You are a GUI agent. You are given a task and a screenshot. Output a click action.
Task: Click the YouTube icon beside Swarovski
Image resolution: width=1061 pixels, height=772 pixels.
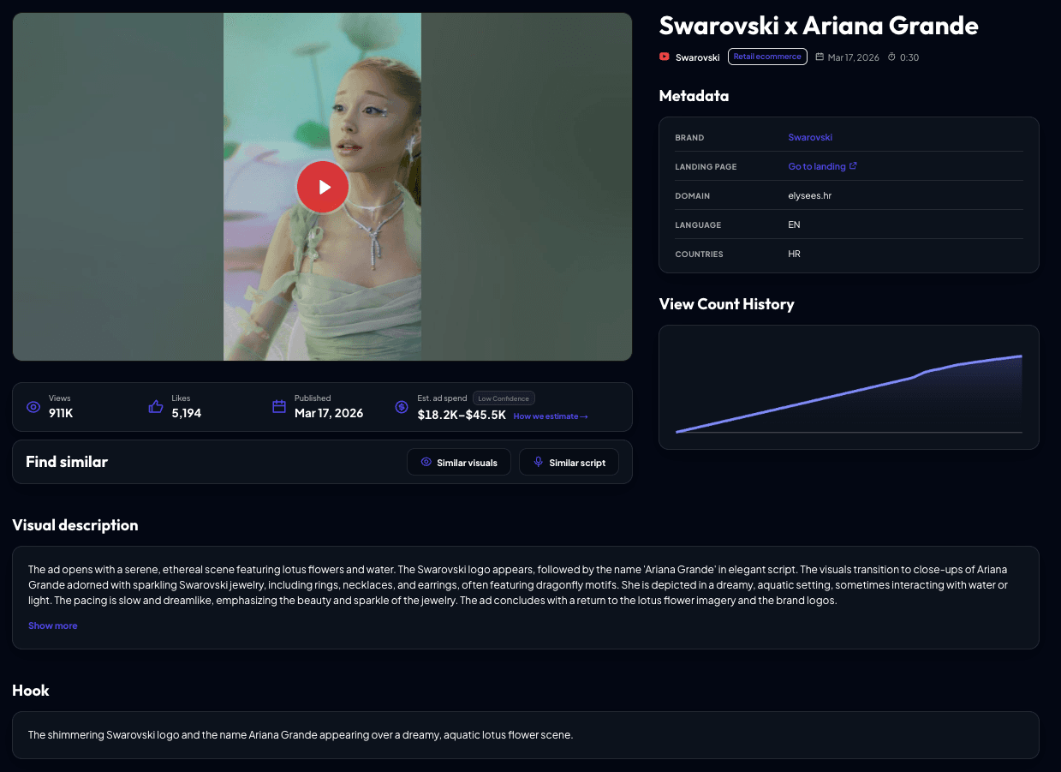664,57
